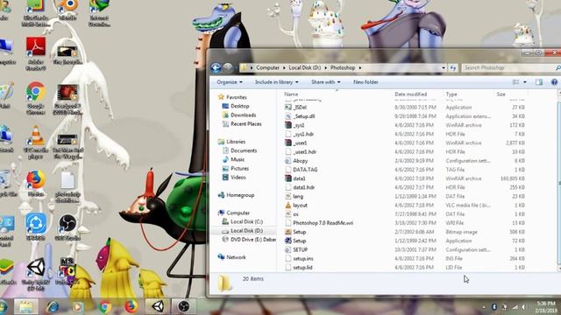This screenshot has height=315, width=561.
Task: Open Windows Explorer from taskbar
Action: click(26, 306)
